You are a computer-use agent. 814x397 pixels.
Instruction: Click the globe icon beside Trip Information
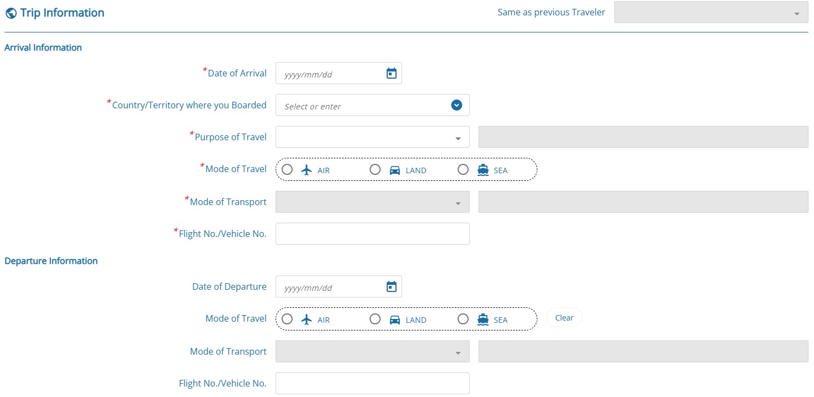pos(10,13)
